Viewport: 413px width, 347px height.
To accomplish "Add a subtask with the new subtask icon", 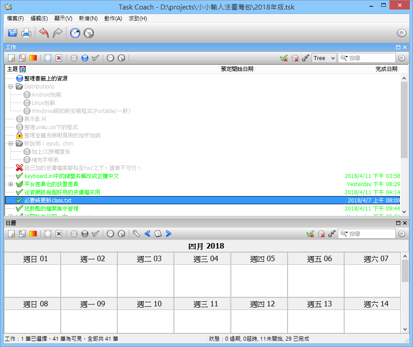I will point(21,58).
